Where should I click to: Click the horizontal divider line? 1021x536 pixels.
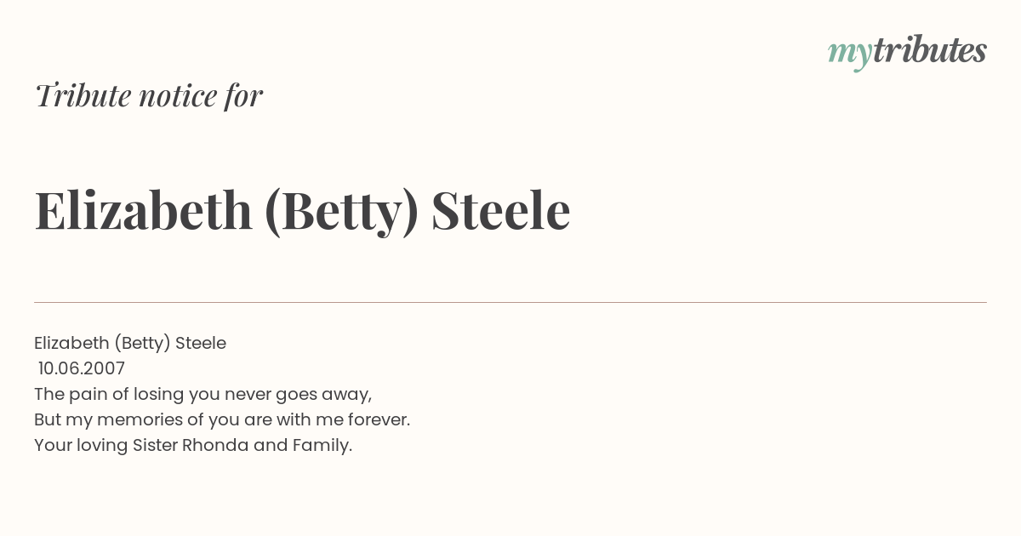(510, 302)
